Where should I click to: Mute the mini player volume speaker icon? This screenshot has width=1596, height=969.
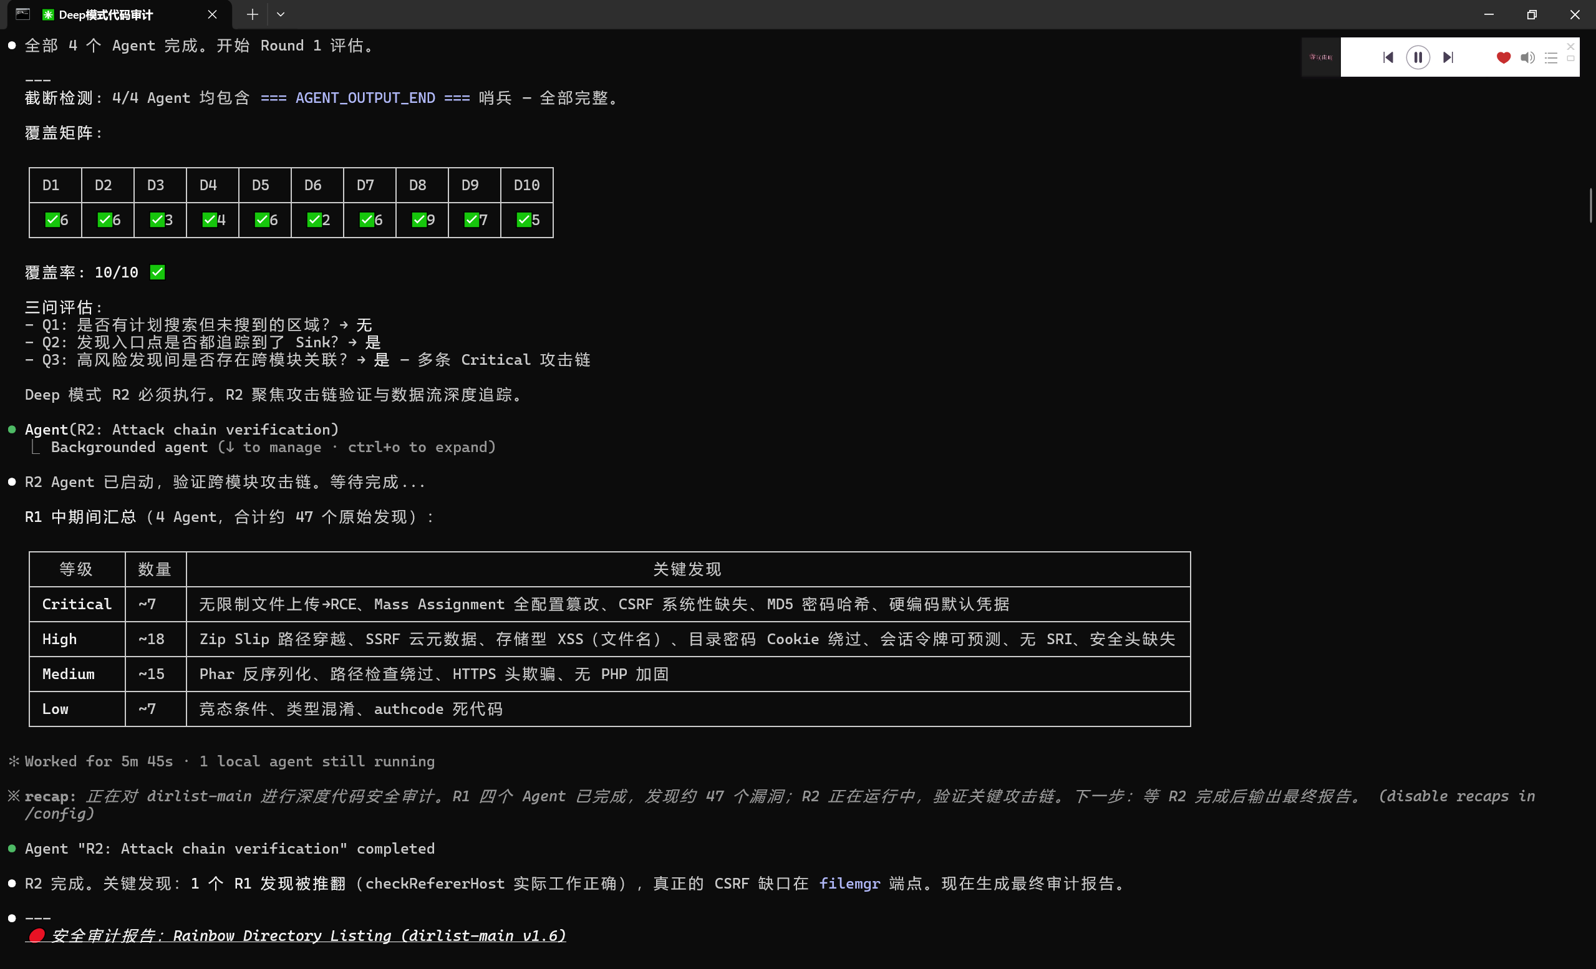click(1527, 57)
